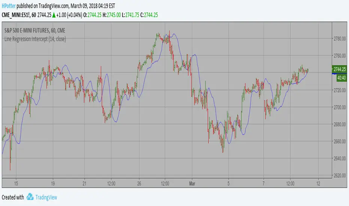
Task: Click the '7' date axis label
Action: pos(264,184)
